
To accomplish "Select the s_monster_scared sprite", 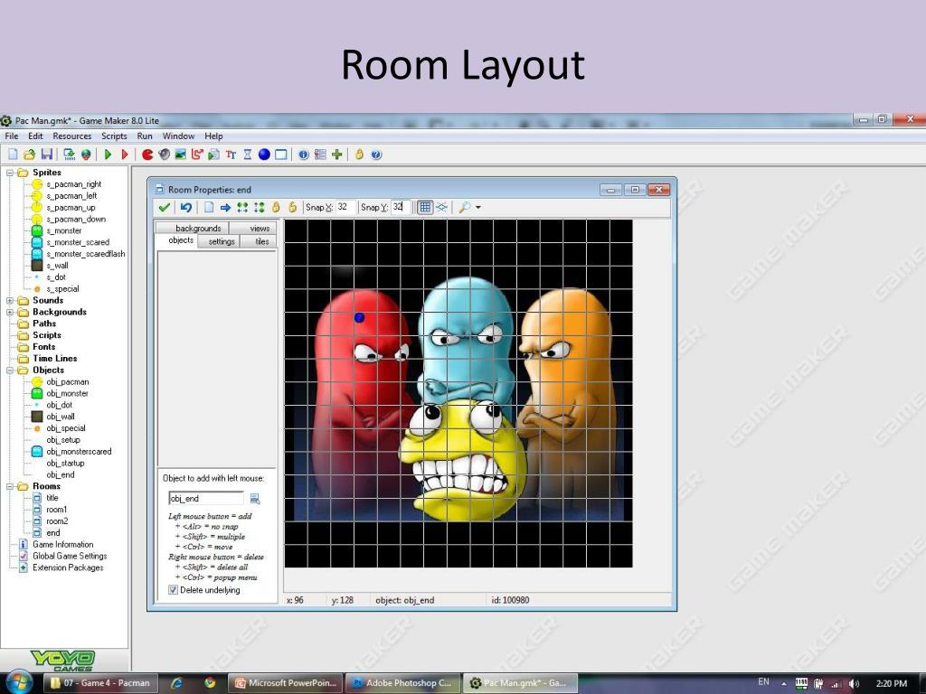I will point(78,242).
